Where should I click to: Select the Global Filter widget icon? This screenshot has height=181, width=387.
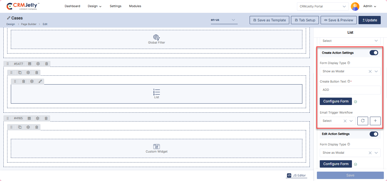(156, 37)
